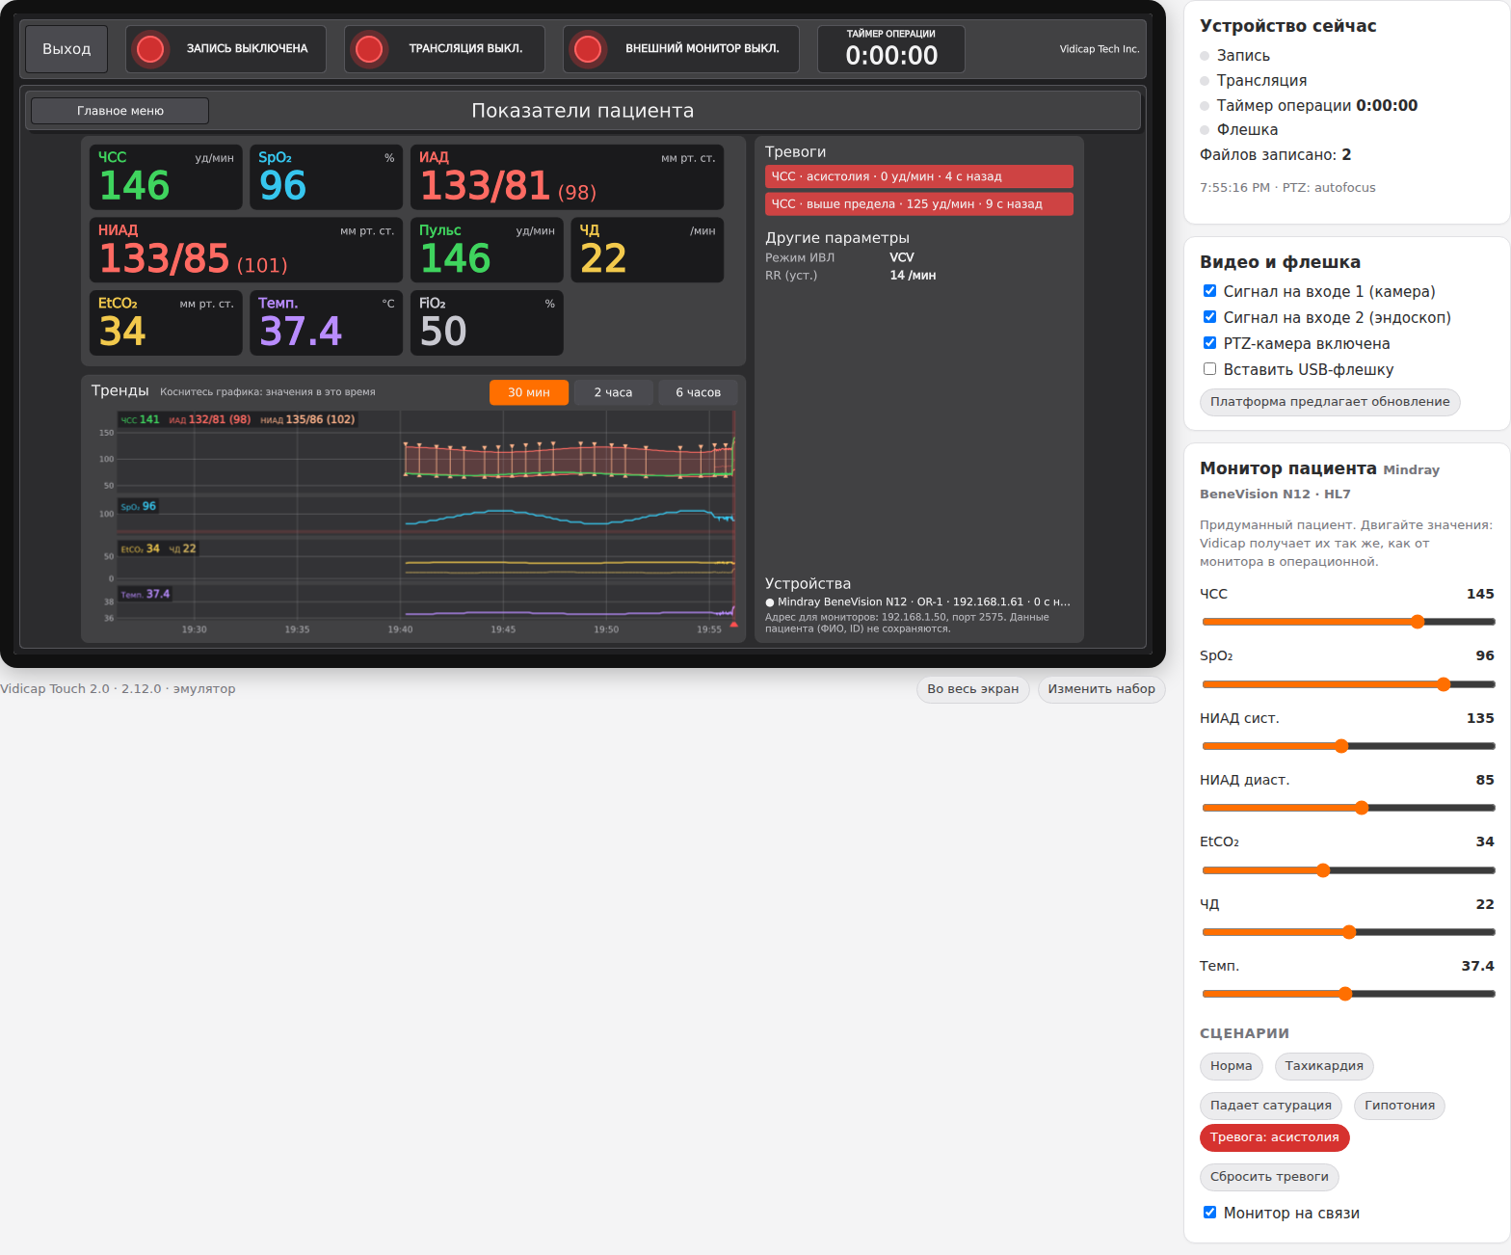Toggle 'Сигнал на входе 2 (эндоскоп)' checkbox

(1209, 317)
